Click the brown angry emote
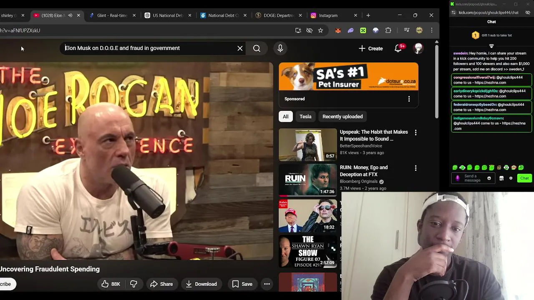 [499, 167]
